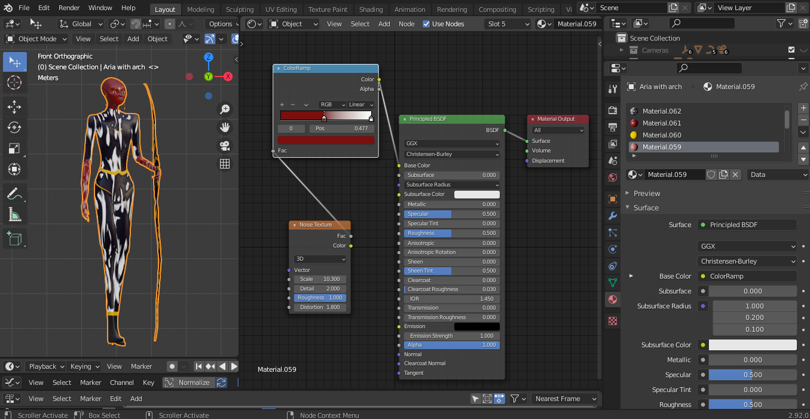Open the Render properties tab

click(x=613, y=111)
